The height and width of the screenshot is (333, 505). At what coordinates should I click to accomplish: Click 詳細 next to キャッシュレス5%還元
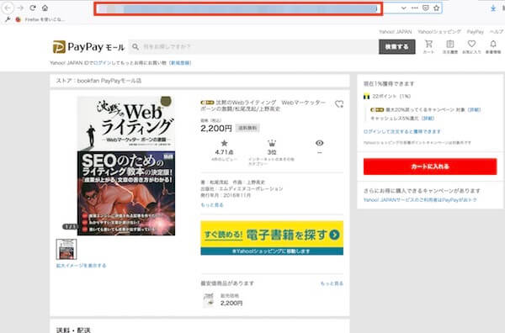click(428, 118)
